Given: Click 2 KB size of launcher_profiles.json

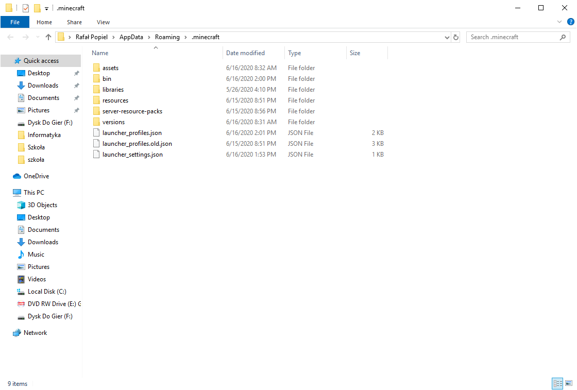Looking at the screenshot, I should pos(378,133).
